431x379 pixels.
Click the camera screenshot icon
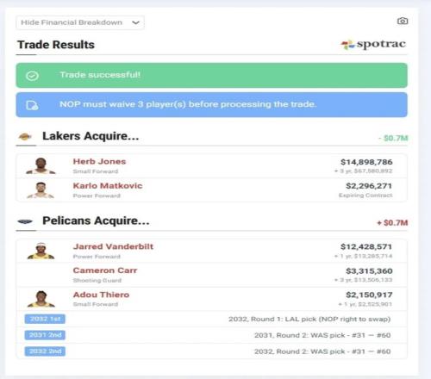pyautogui.click(x=403, y=21)
